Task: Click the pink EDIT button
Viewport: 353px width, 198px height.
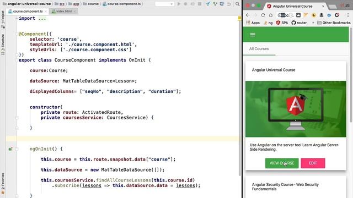Action: (313, 163)
